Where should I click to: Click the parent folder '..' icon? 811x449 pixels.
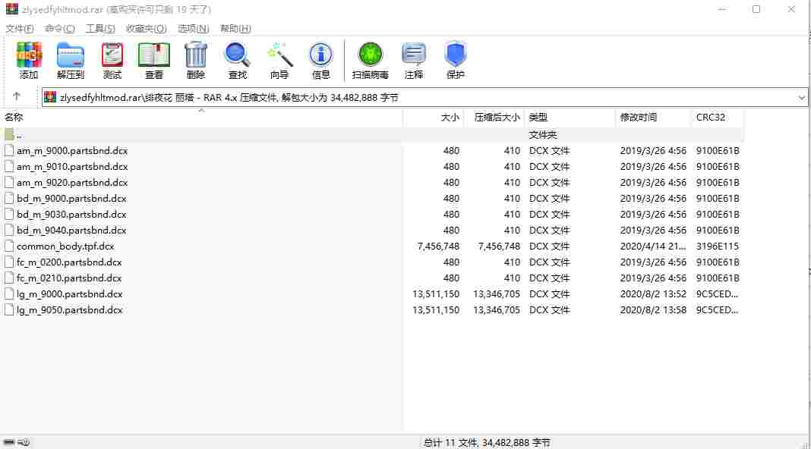[9, 135]
